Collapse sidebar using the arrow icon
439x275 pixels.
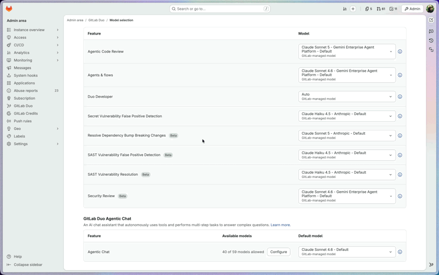point(9,265)
